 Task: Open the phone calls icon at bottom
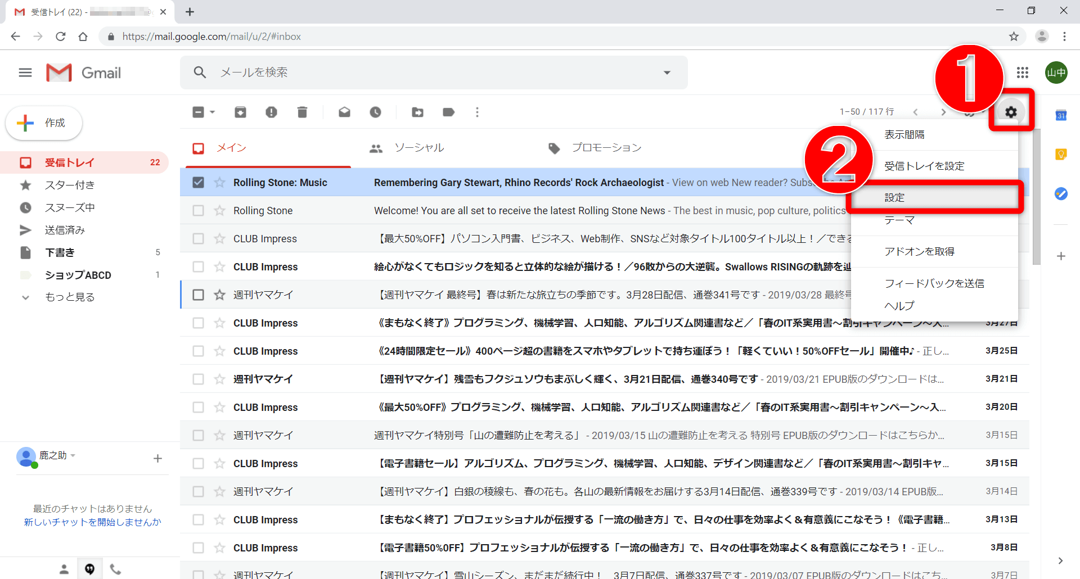(115, 569)
